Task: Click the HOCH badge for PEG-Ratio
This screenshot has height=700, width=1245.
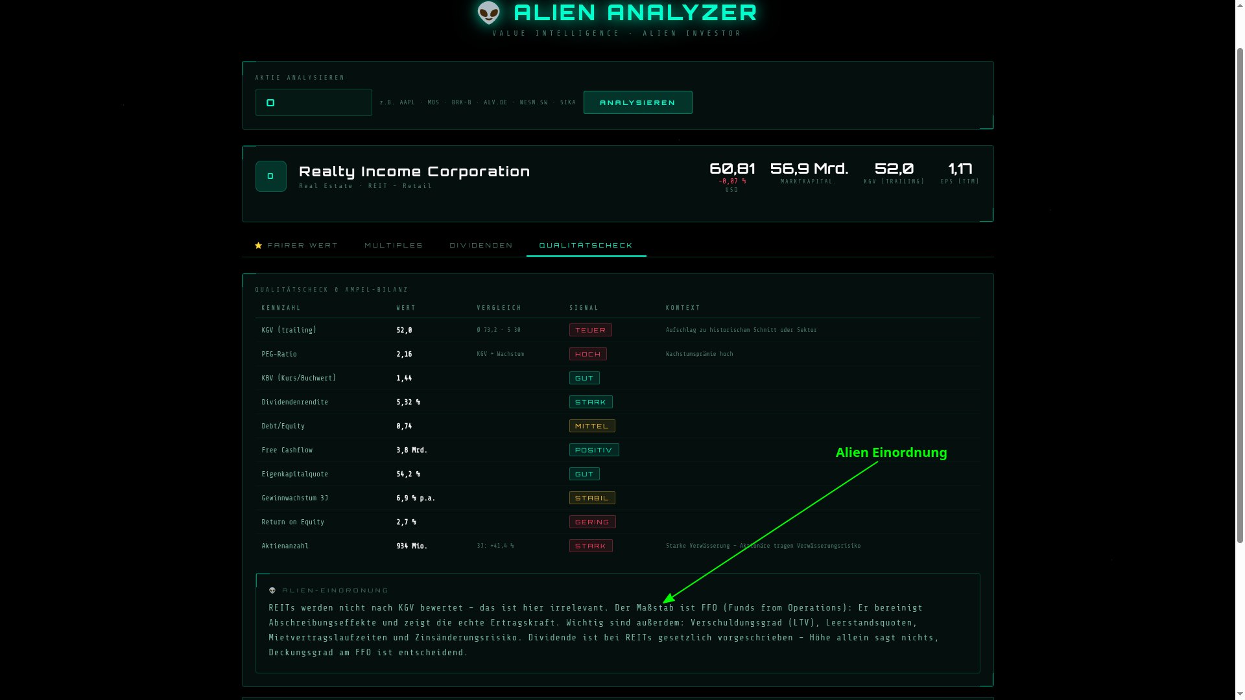Action: pyautogui.click(x=587, y=354)
